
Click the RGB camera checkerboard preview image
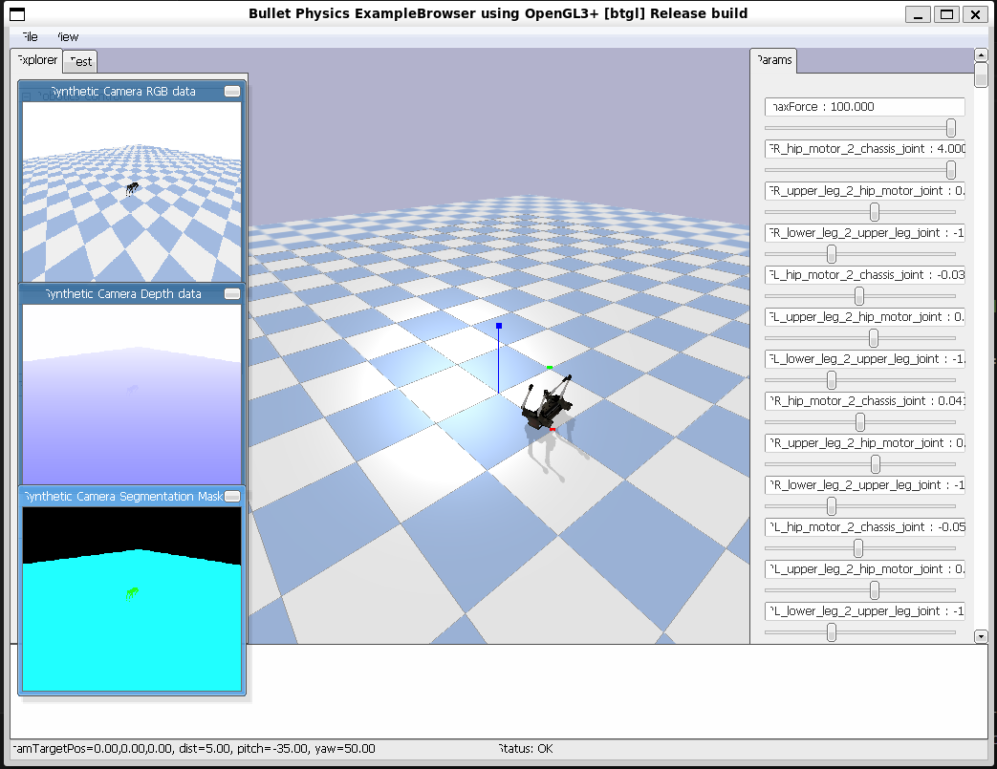[132, 191]
